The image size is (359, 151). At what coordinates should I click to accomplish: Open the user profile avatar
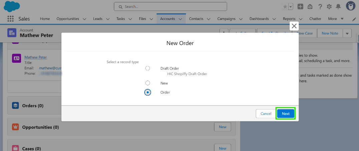click(x=351, y=6)
